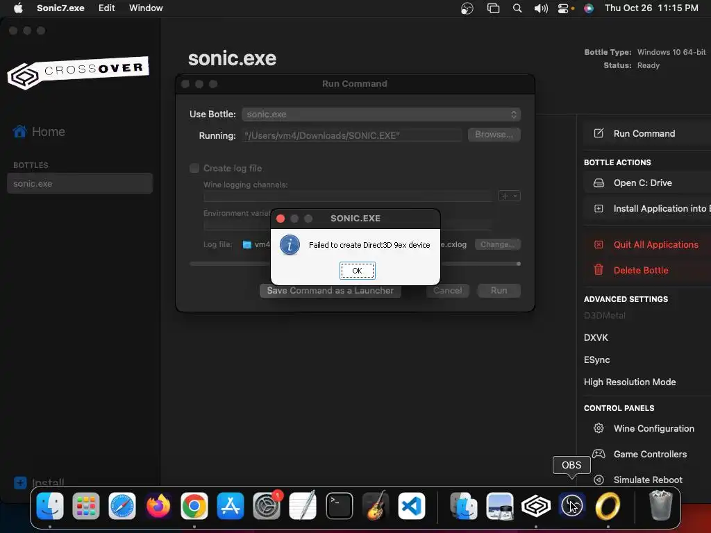Click the gold ring Sonic icon in Dock
This screenshot has width=711, height=533.
tap(608, 506)
